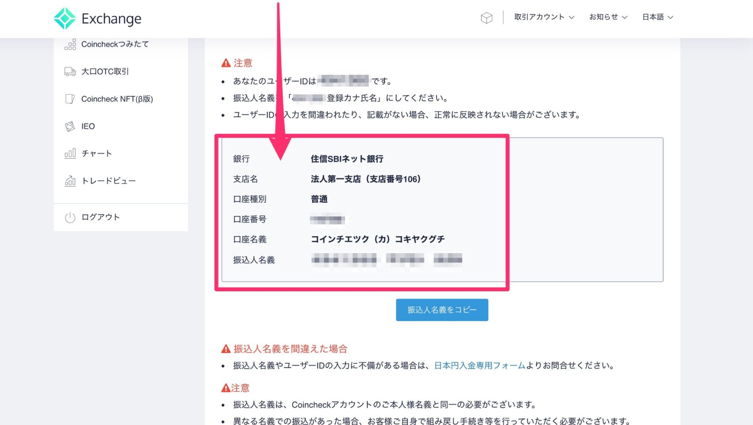Click the Coincheck Exchange logo icon

click(65, 18)
